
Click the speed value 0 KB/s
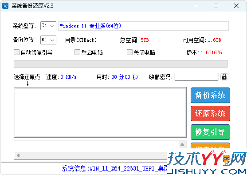click(69, 77)
